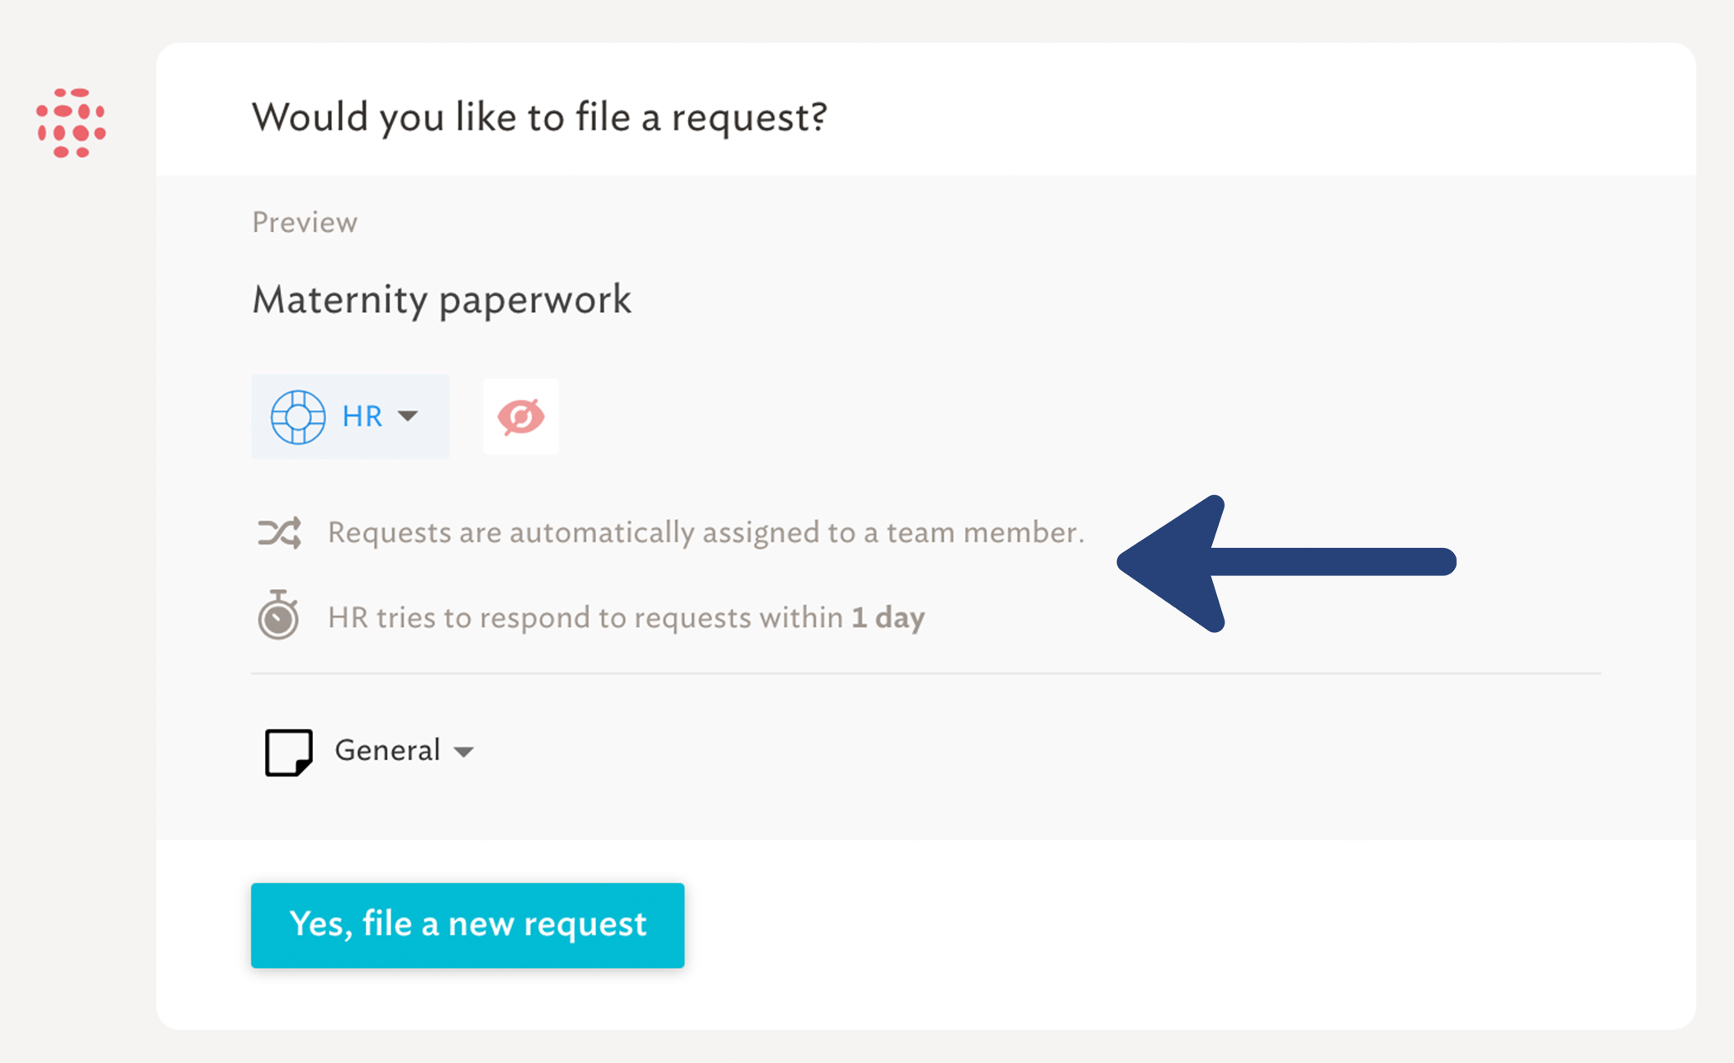This screenshot has height=1063, width=1734.
Task: Click the HR label text
Action: [362, 417]
